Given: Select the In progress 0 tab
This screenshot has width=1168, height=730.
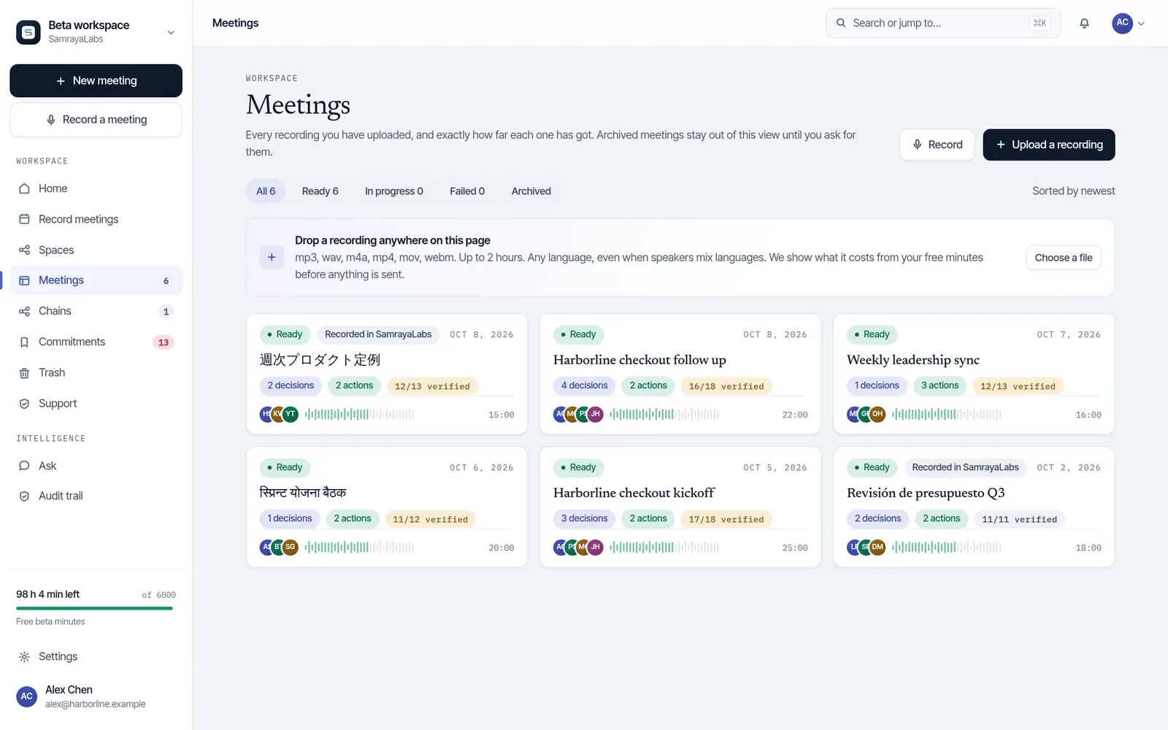Looking at the screenshot, I should tap(394, 191).
